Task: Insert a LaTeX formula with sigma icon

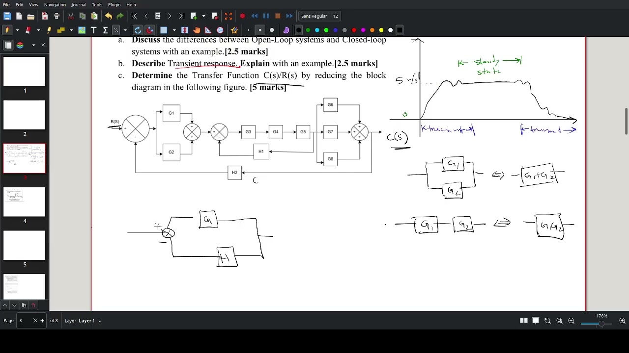Action: (105, 30)
